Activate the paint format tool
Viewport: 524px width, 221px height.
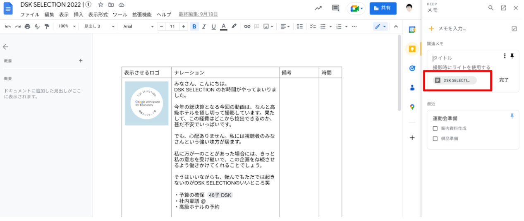[47, 26]
